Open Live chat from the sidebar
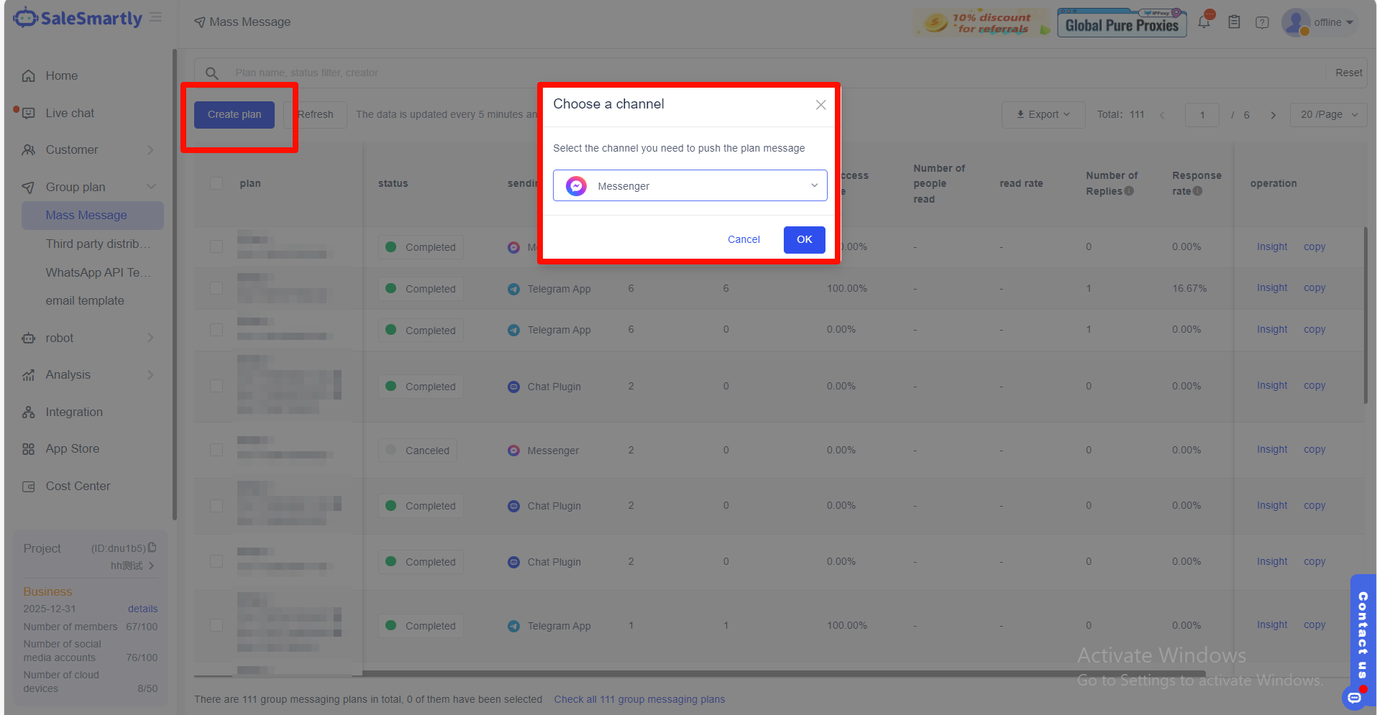 [70, 113]
